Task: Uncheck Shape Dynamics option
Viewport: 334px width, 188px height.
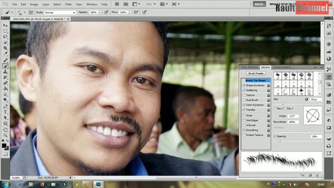Action: click(244, 85)
